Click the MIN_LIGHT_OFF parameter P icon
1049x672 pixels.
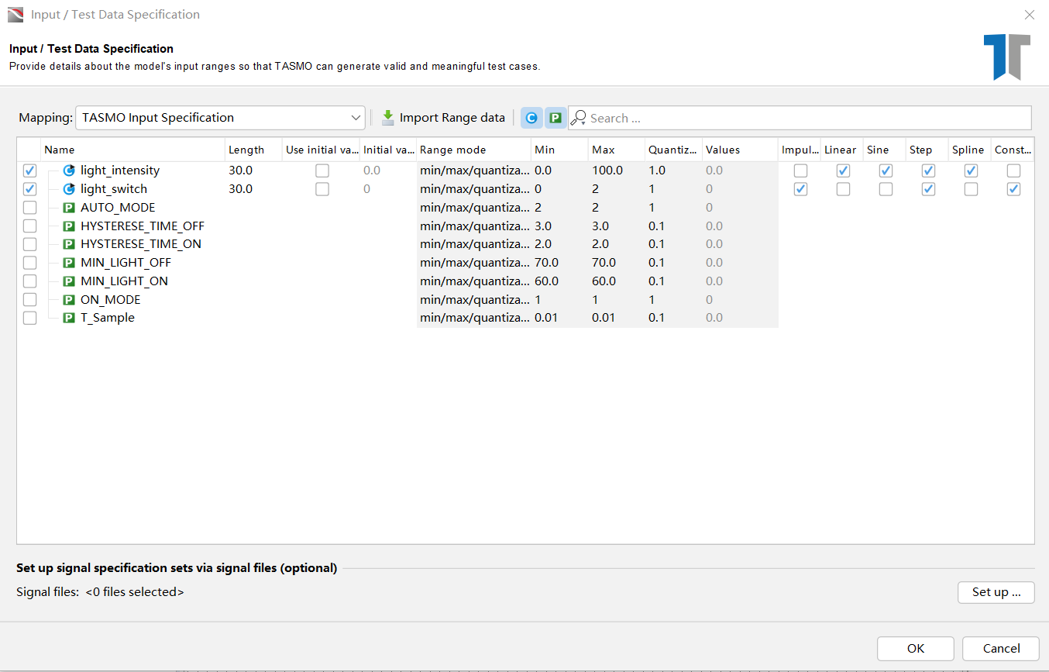(x=69, y=263)
